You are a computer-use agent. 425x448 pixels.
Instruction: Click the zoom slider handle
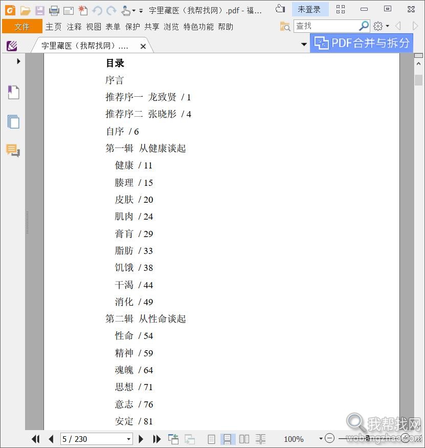click(x=368, y=438)
